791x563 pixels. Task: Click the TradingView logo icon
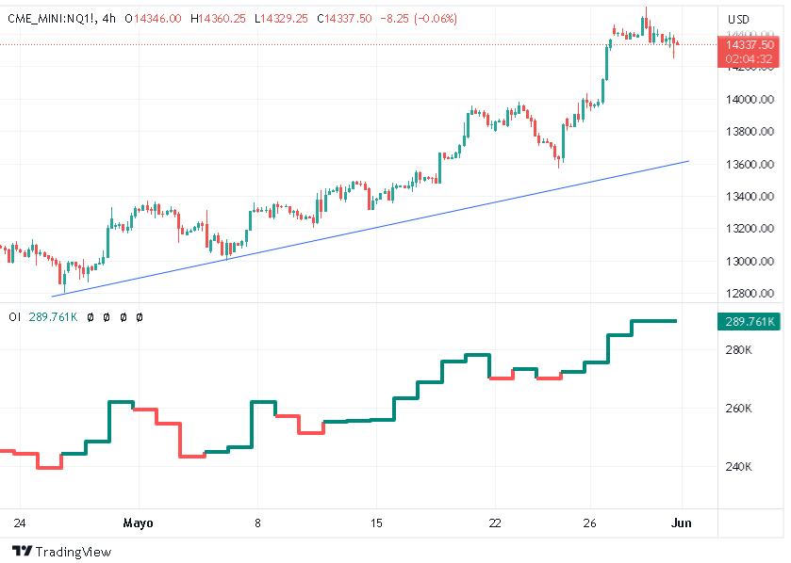pyautogui.click(x=22, y=551)
